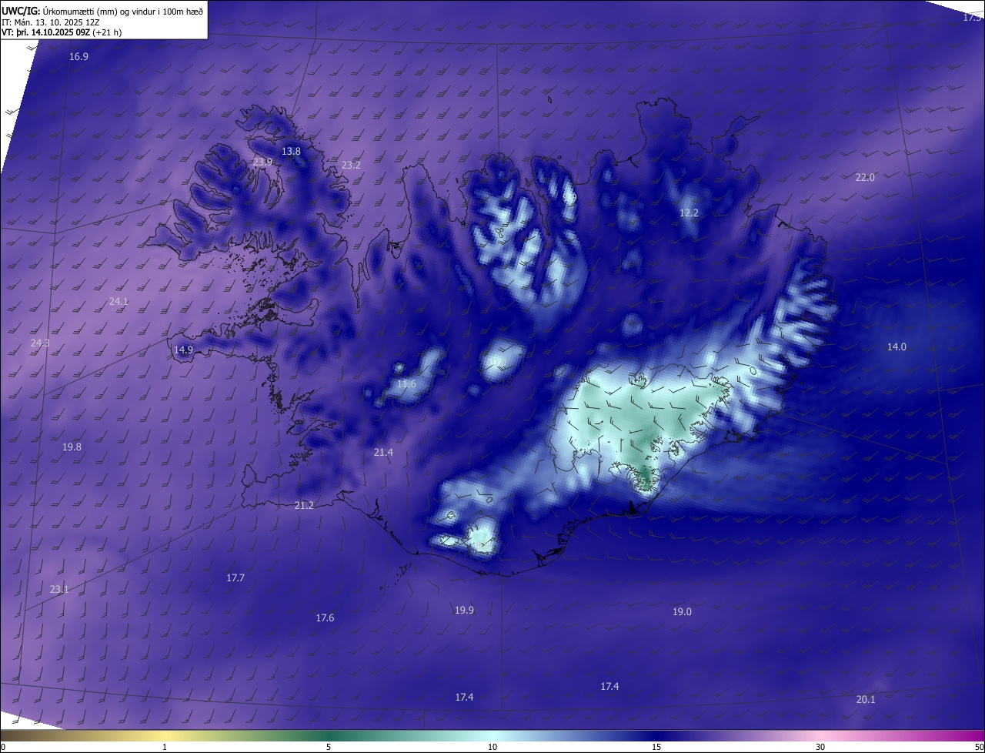Click the 14.9 value label
This screenshot has height=753, width=985.
pyautogui.click(x=183, y=350)
